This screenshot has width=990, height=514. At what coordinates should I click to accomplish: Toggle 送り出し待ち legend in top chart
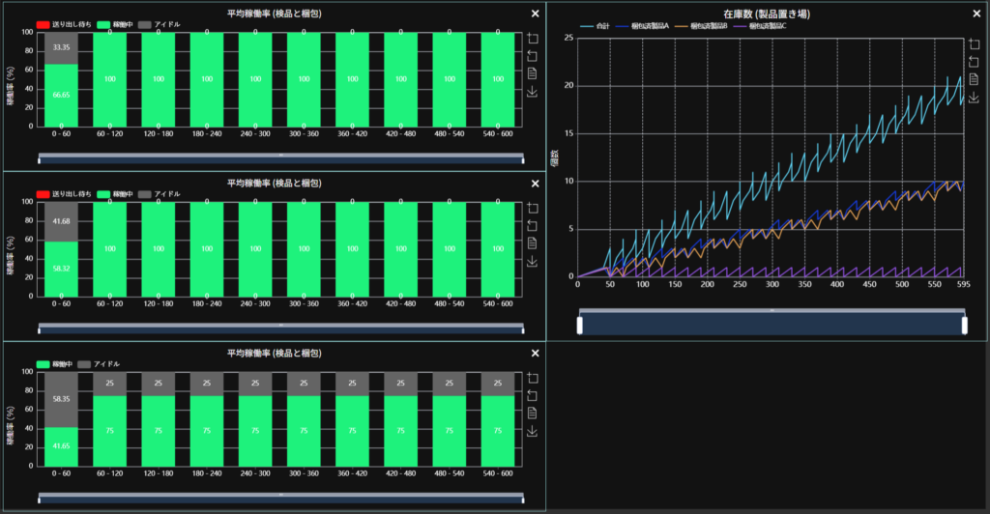[64, 24]
